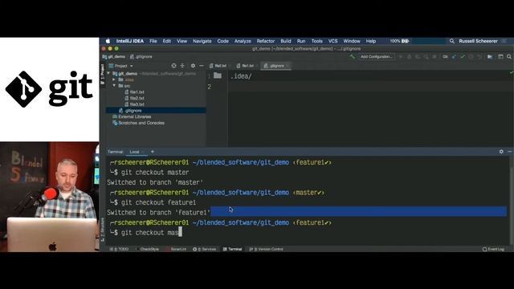Open the Help menu
The width and height of the screenshot is (514, 289).
point(371,41)
